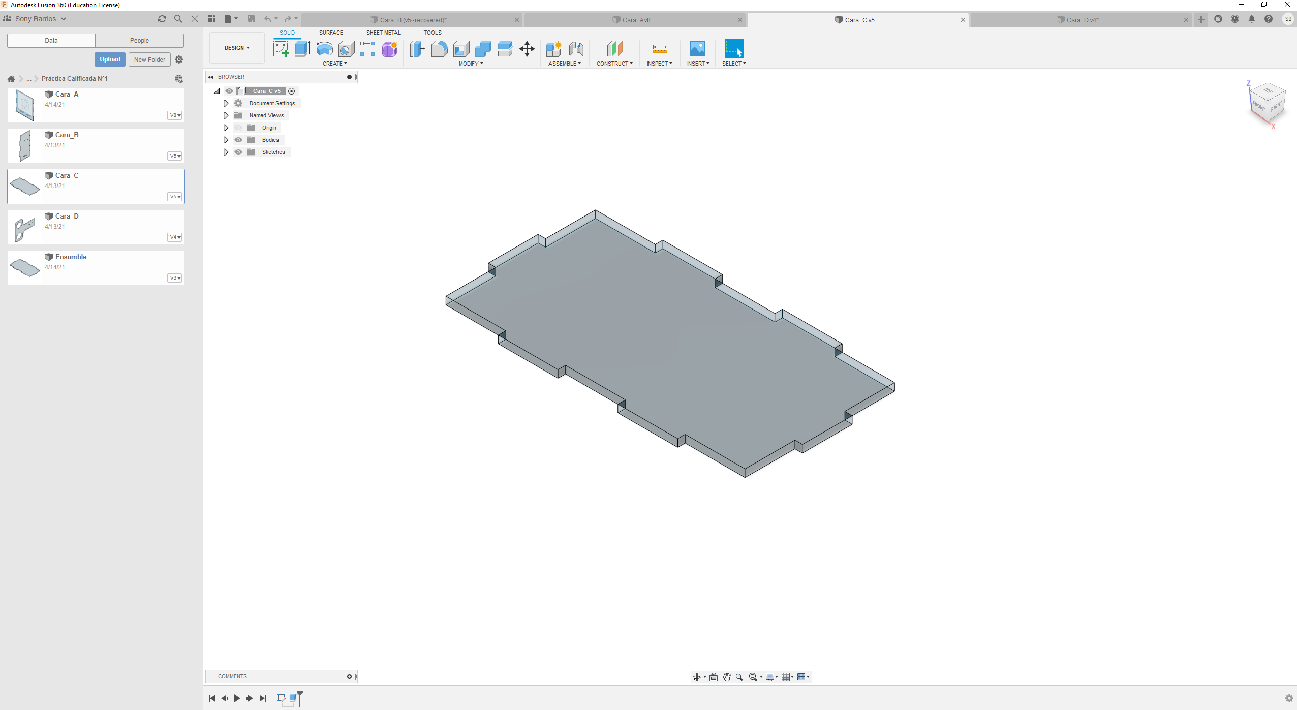Click the Redo arrow
Screen dimensions: 1297x710
tap(288, 19)
